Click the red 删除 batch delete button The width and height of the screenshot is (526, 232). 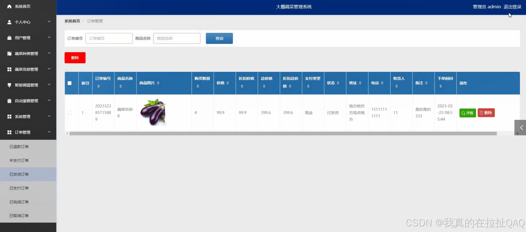click(x=75, y=58)
